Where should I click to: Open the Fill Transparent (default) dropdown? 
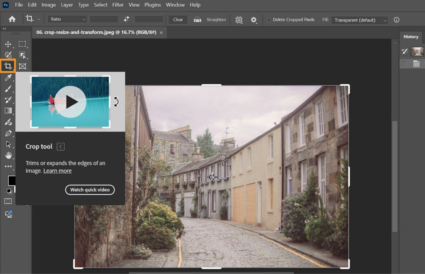click(359, 19)
